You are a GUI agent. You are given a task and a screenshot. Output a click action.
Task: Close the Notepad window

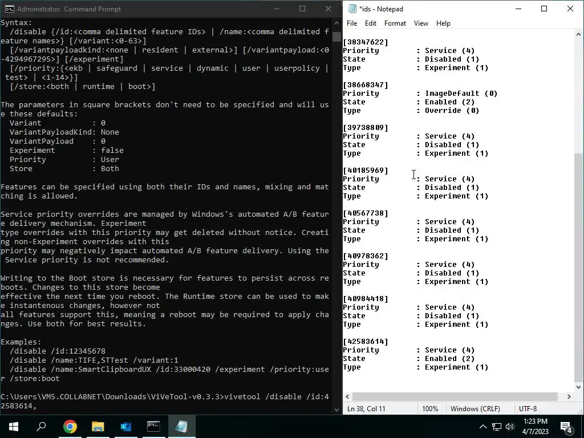[570, 9]
